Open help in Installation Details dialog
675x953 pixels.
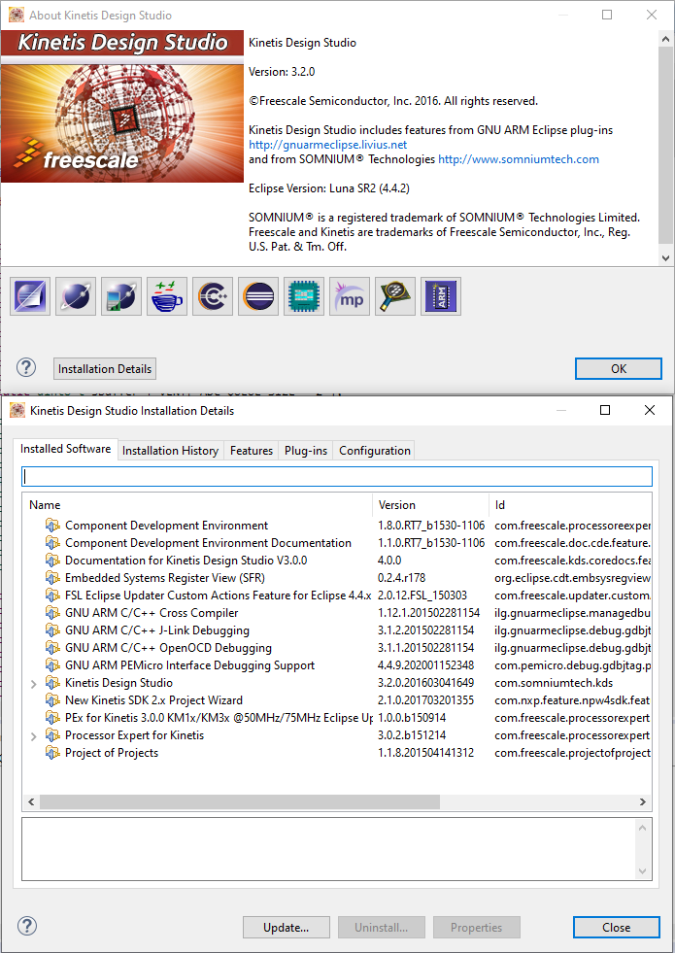(x=27, y=926)
